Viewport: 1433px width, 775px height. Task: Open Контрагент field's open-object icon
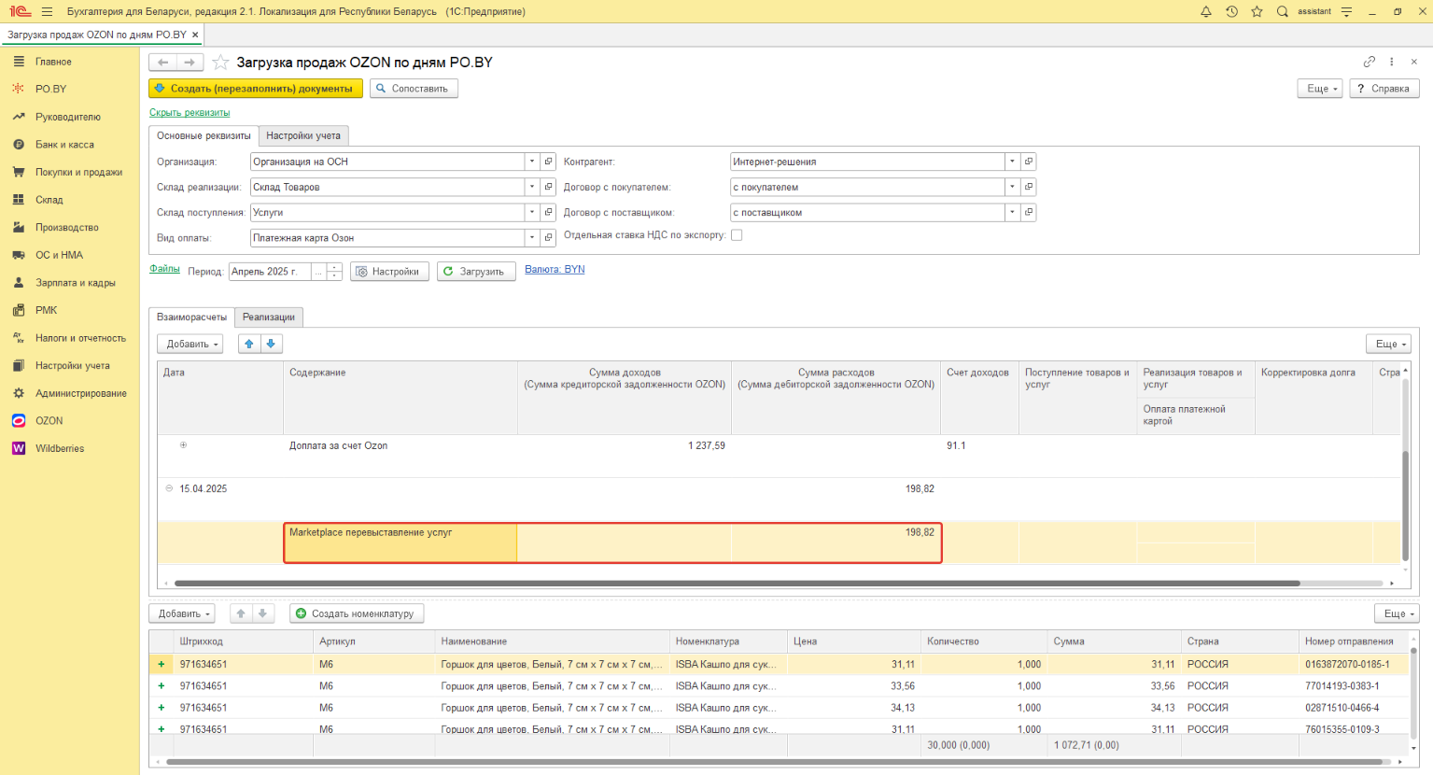(x=1029, y=162)
